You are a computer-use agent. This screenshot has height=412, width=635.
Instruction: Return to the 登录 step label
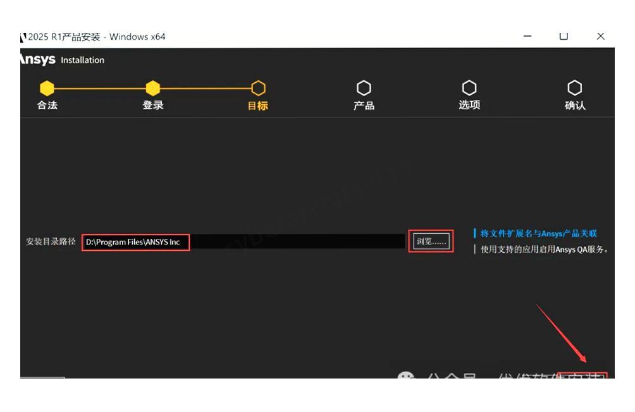(153, 106)
